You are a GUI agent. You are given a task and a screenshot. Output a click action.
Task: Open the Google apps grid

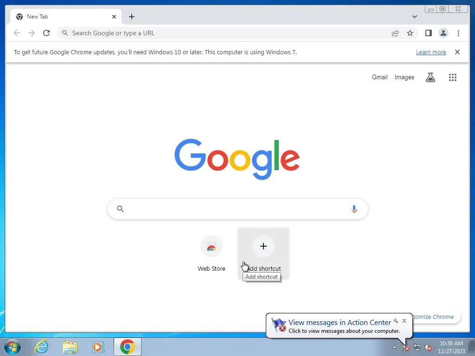(x=453, y=77)
